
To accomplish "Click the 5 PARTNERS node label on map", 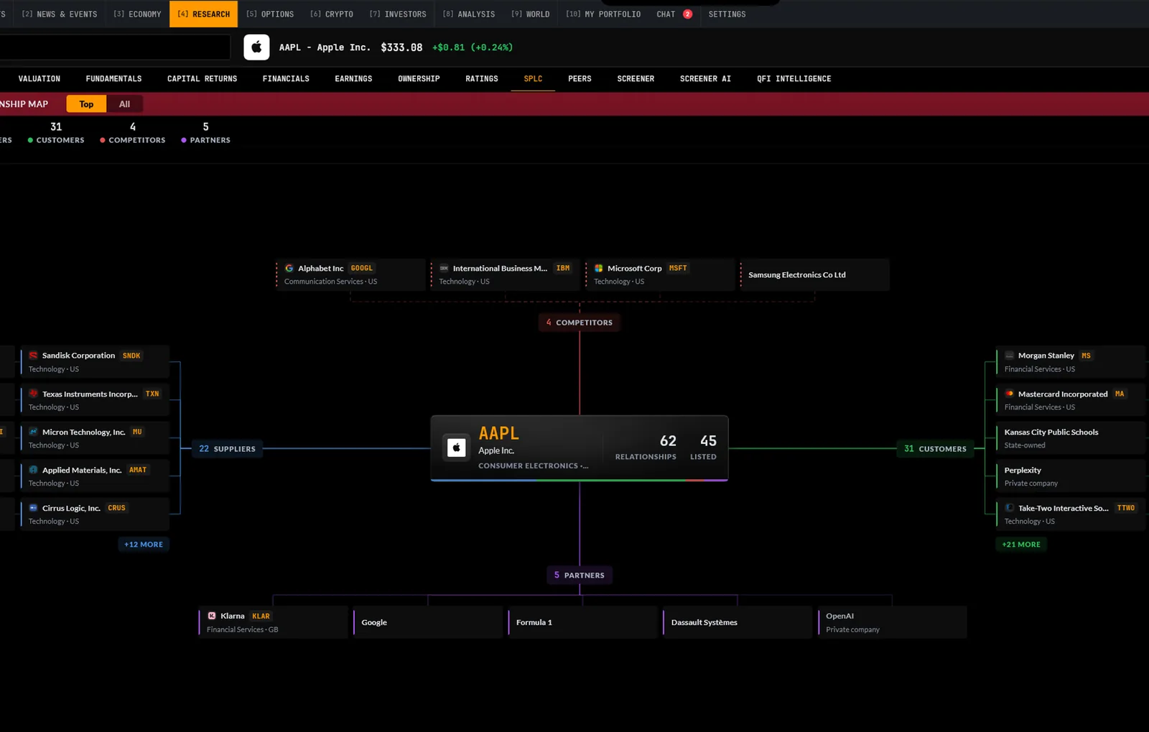I will pos(580,575).
